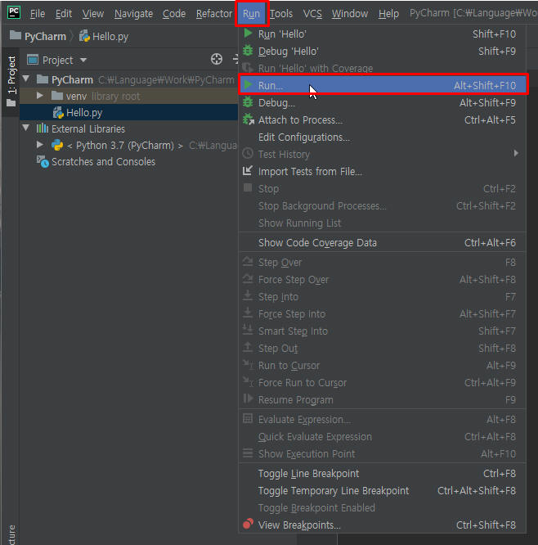Select the Debug... menu entry

click(x=382, y=102)
